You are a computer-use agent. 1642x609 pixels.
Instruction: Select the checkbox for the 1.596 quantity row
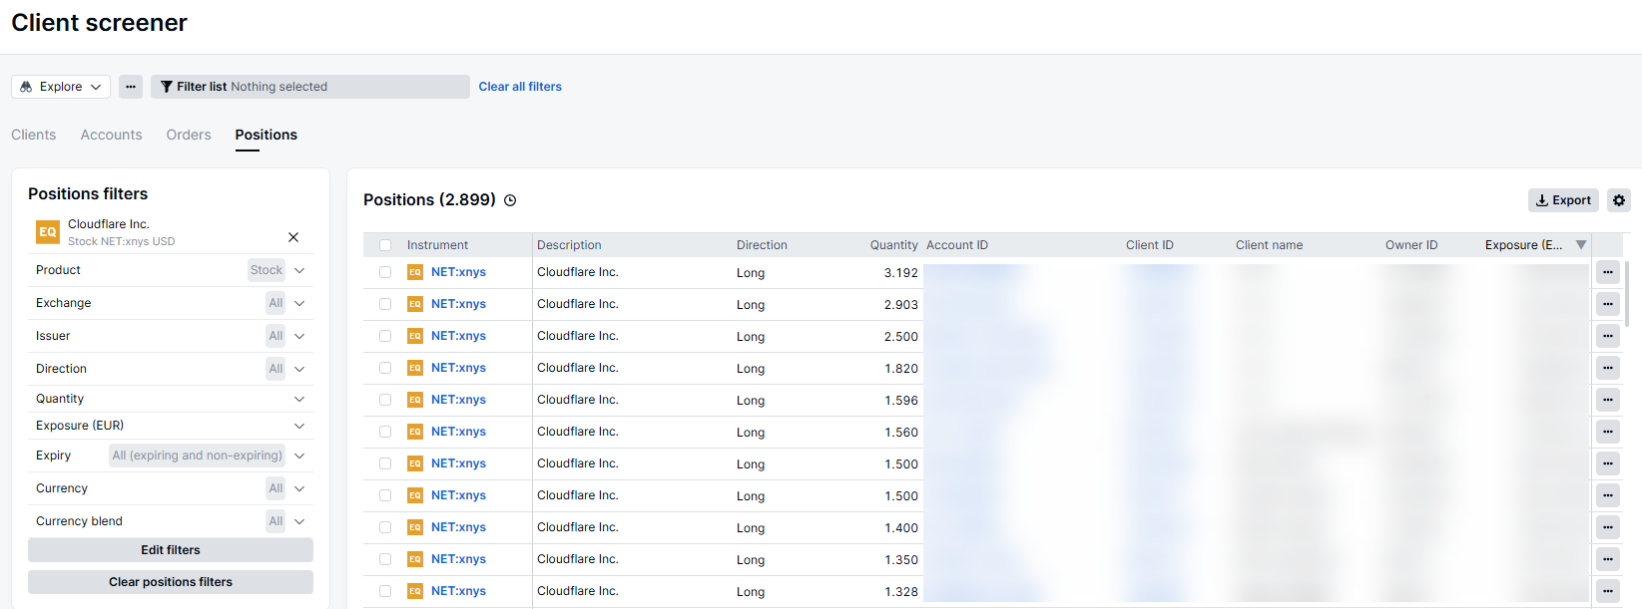385,400
